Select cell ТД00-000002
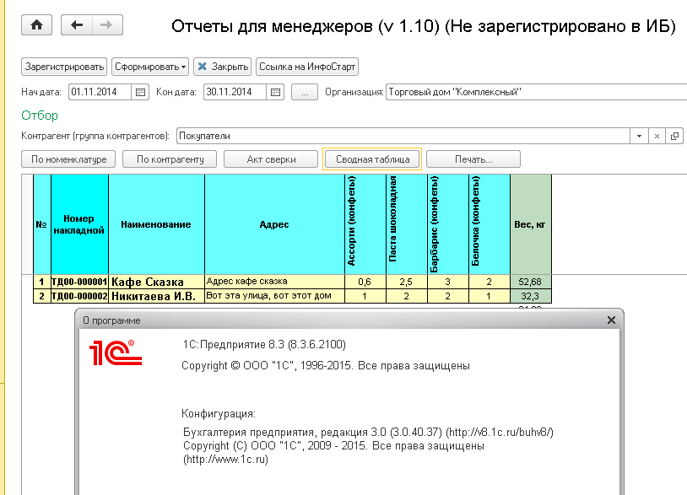Image resolution: width=687 pixels, height=495 pixels. [x=79, y=296]
